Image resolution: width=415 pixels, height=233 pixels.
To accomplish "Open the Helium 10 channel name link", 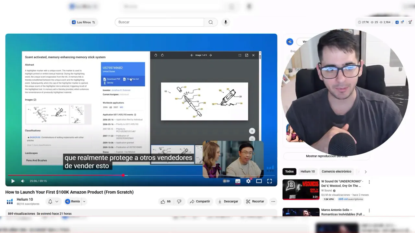I will click(x=25, y=199).
